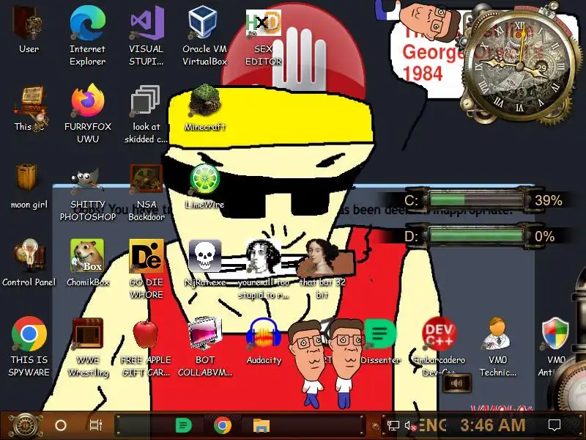Switch to Dissenter in the taskbar
This screenshot has width=586, height=440.
tap(183, 425)
